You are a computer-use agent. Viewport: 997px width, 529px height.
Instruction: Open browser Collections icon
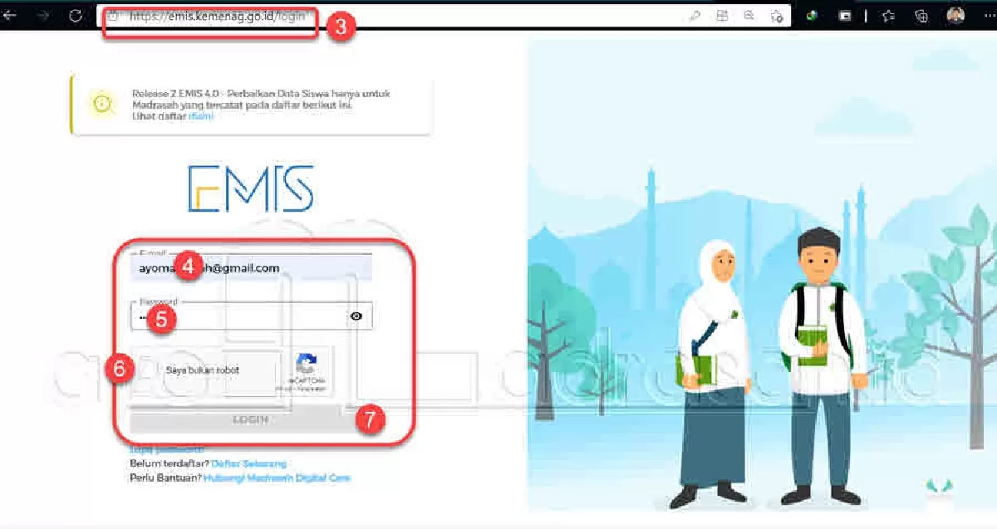(921, 15)
